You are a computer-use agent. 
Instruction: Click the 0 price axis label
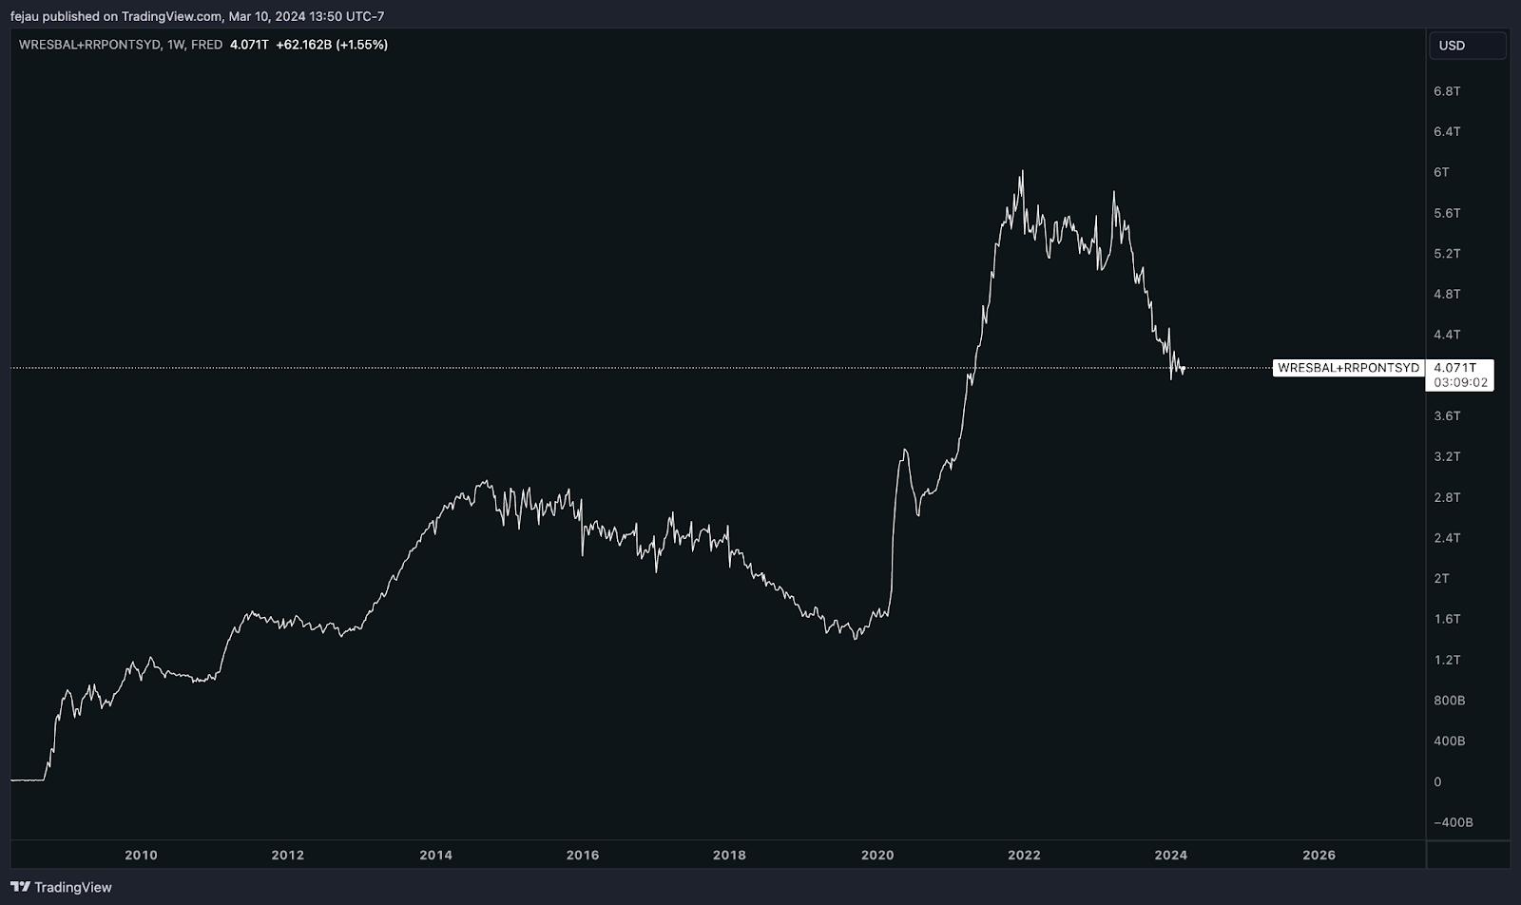pyautogui.click(x=1437, y=781)
